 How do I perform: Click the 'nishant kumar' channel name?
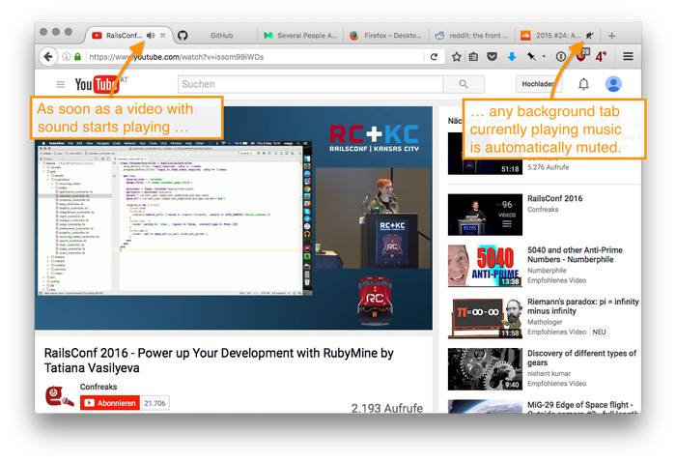[x=549, y=374]
